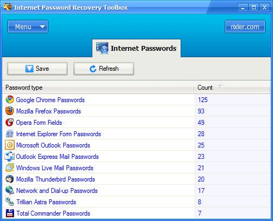Click the Google Chrome icon in list

pos(10,99)
